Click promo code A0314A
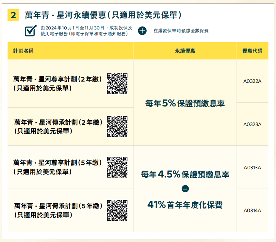This screenshot has height=242, width=276. [x=252, y=211]
